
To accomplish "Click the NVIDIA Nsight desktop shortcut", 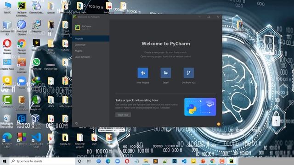I will pyautogui.click(x=36, y=103).
